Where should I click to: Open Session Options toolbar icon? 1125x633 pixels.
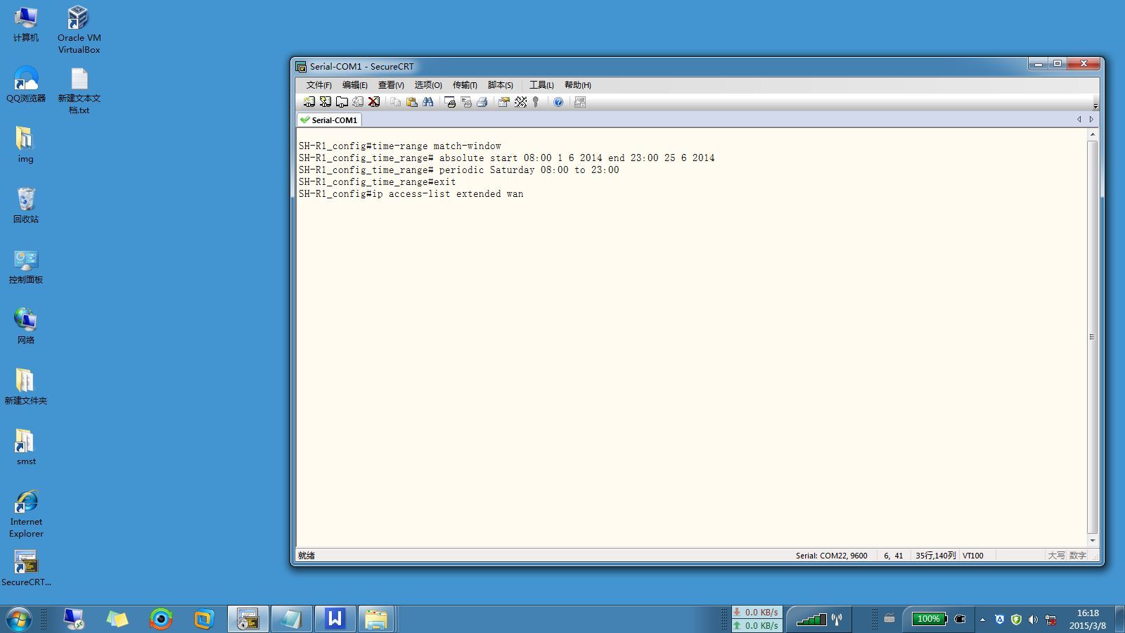[x=503, y=102]
